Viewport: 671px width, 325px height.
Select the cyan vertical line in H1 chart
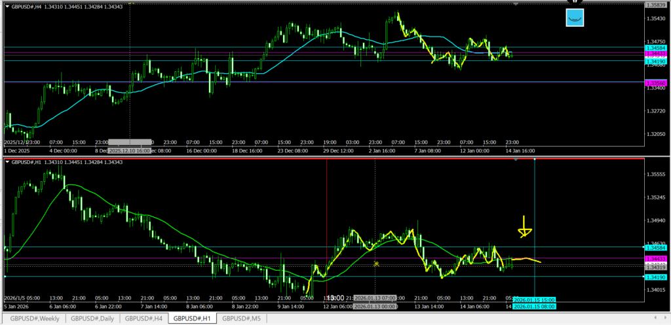pos(535,196)
